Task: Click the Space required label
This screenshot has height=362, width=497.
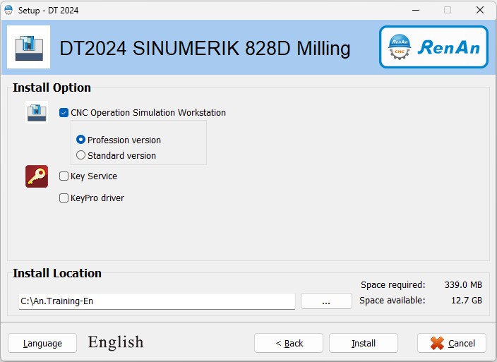Action: point(393,284)
